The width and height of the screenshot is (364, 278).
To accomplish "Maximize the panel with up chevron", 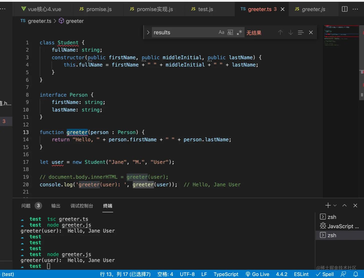I will [x=344, y=205].
